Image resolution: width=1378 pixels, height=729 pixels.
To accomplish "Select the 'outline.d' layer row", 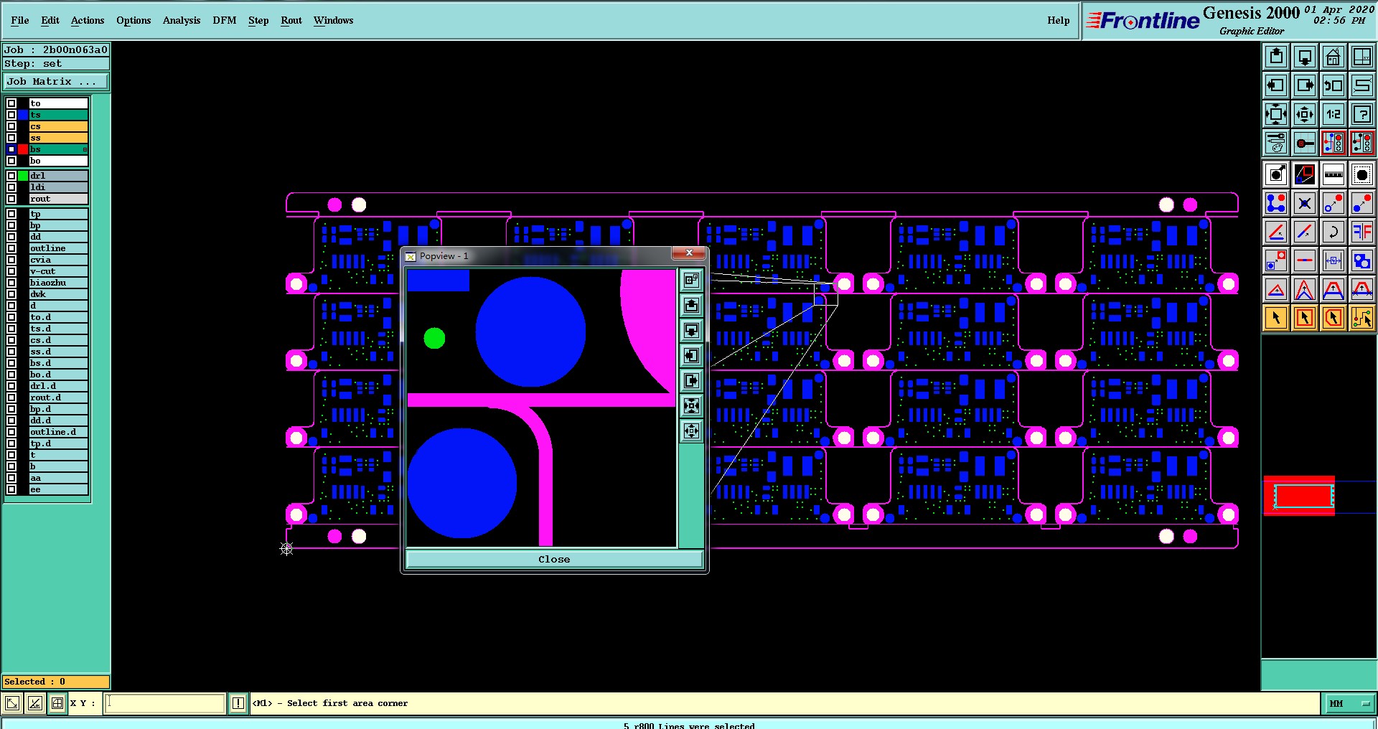I will click(58, 432).
